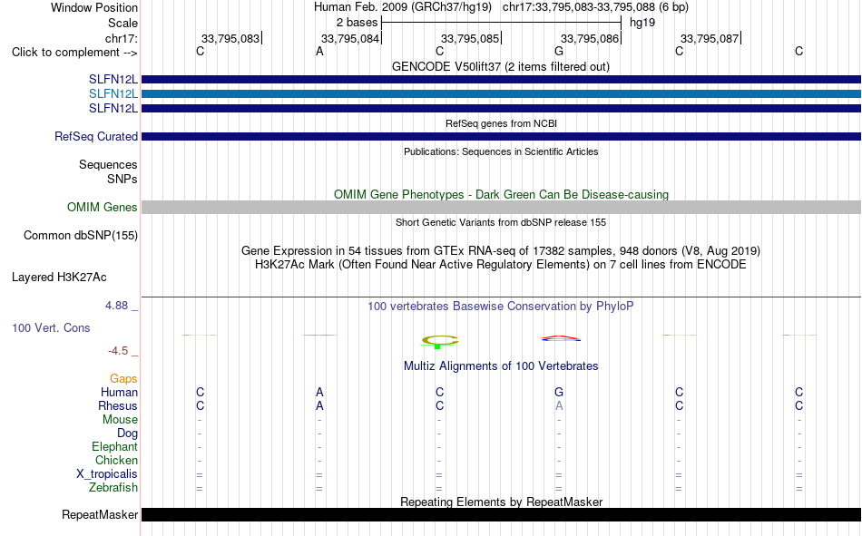Click the olive-green PhyloP conservation mark

click(440, 341)
